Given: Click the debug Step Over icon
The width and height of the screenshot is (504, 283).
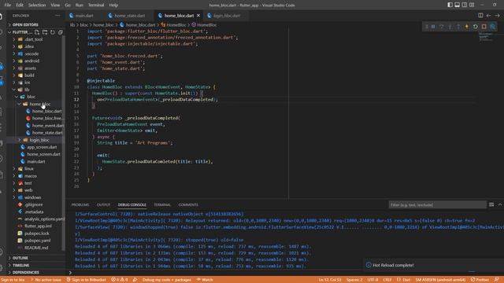Looking at the screenshot, I should click(442, 27).
